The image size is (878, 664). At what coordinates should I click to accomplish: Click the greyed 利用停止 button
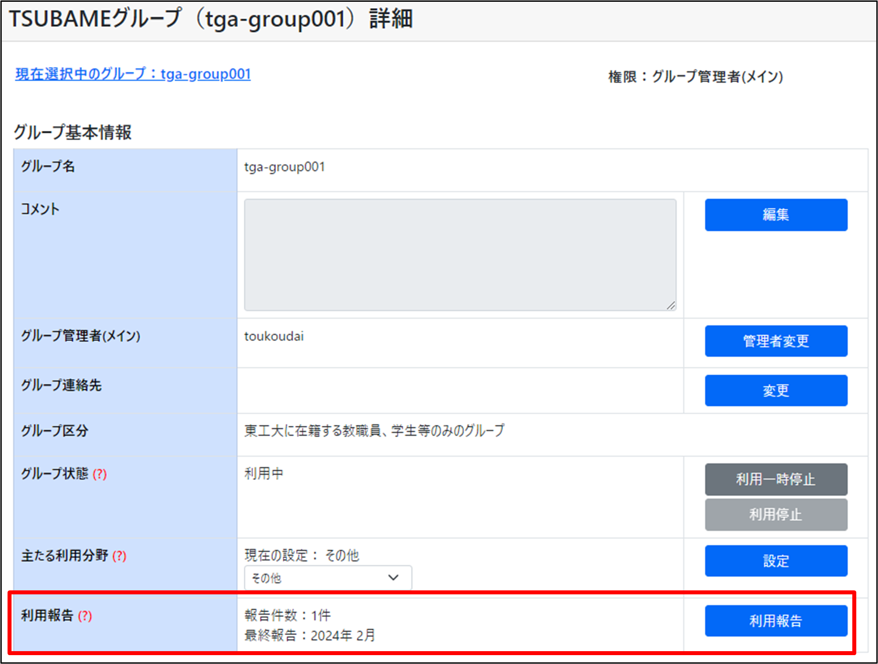point(776,515)
